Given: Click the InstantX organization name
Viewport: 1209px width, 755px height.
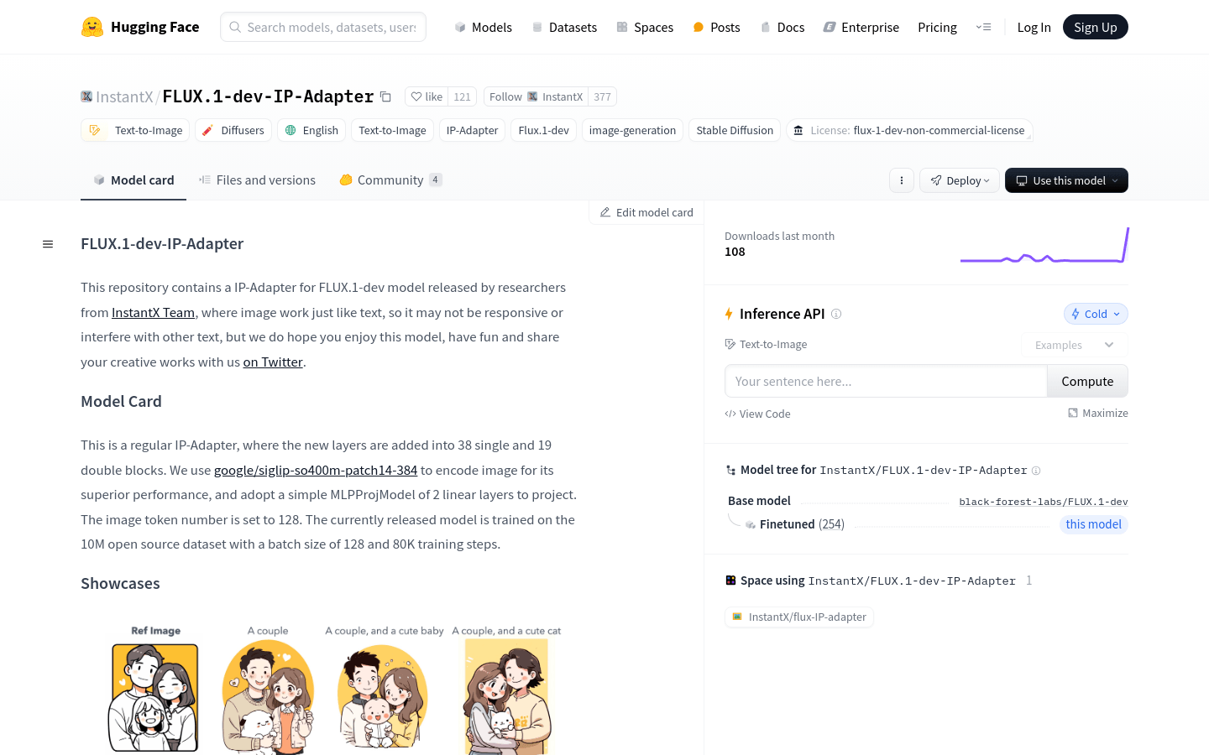Looking at the screenshot, I should [124, 96].
